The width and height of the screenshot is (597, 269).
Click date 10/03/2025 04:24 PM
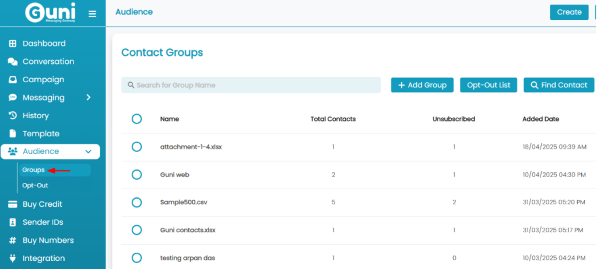554,258
